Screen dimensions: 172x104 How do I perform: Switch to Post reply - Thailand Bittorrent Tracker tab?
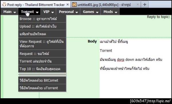pos(36,5)
